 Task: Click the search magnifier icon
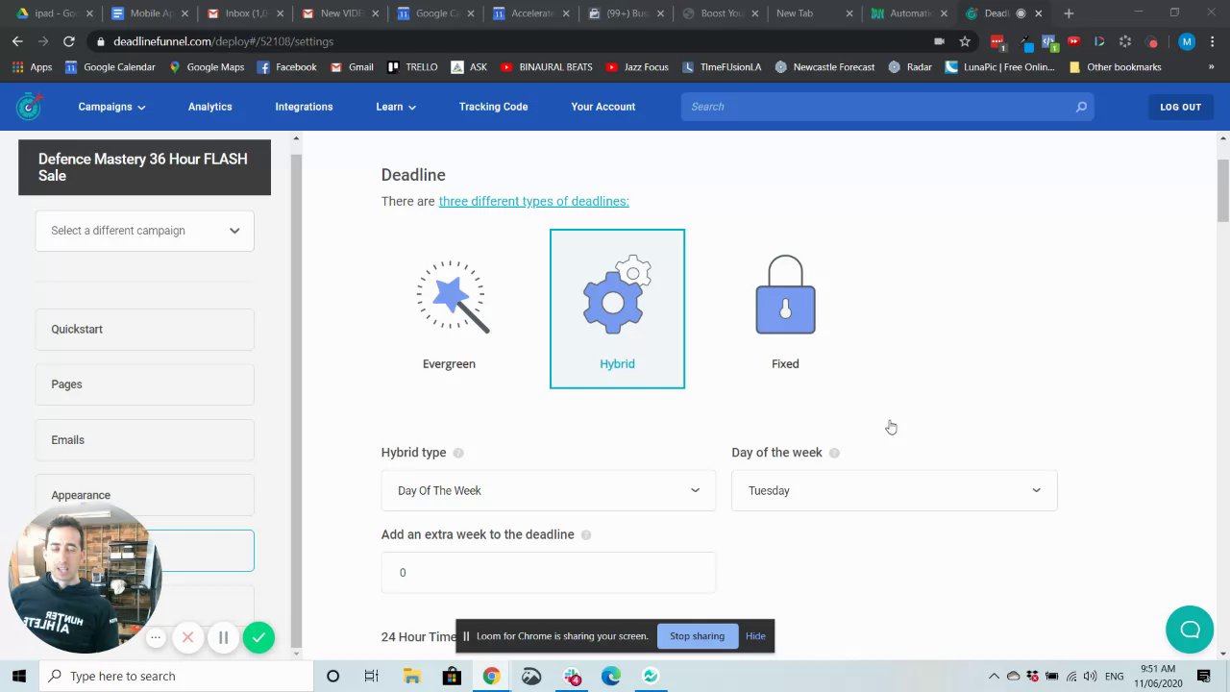point(1081,107)
